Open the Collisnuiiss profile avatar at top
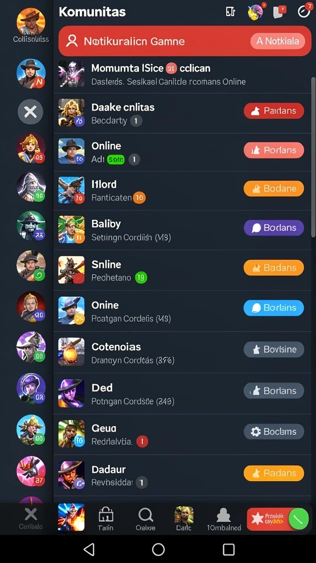Screen dimensions: 316x563 click(x=31, y=22)
